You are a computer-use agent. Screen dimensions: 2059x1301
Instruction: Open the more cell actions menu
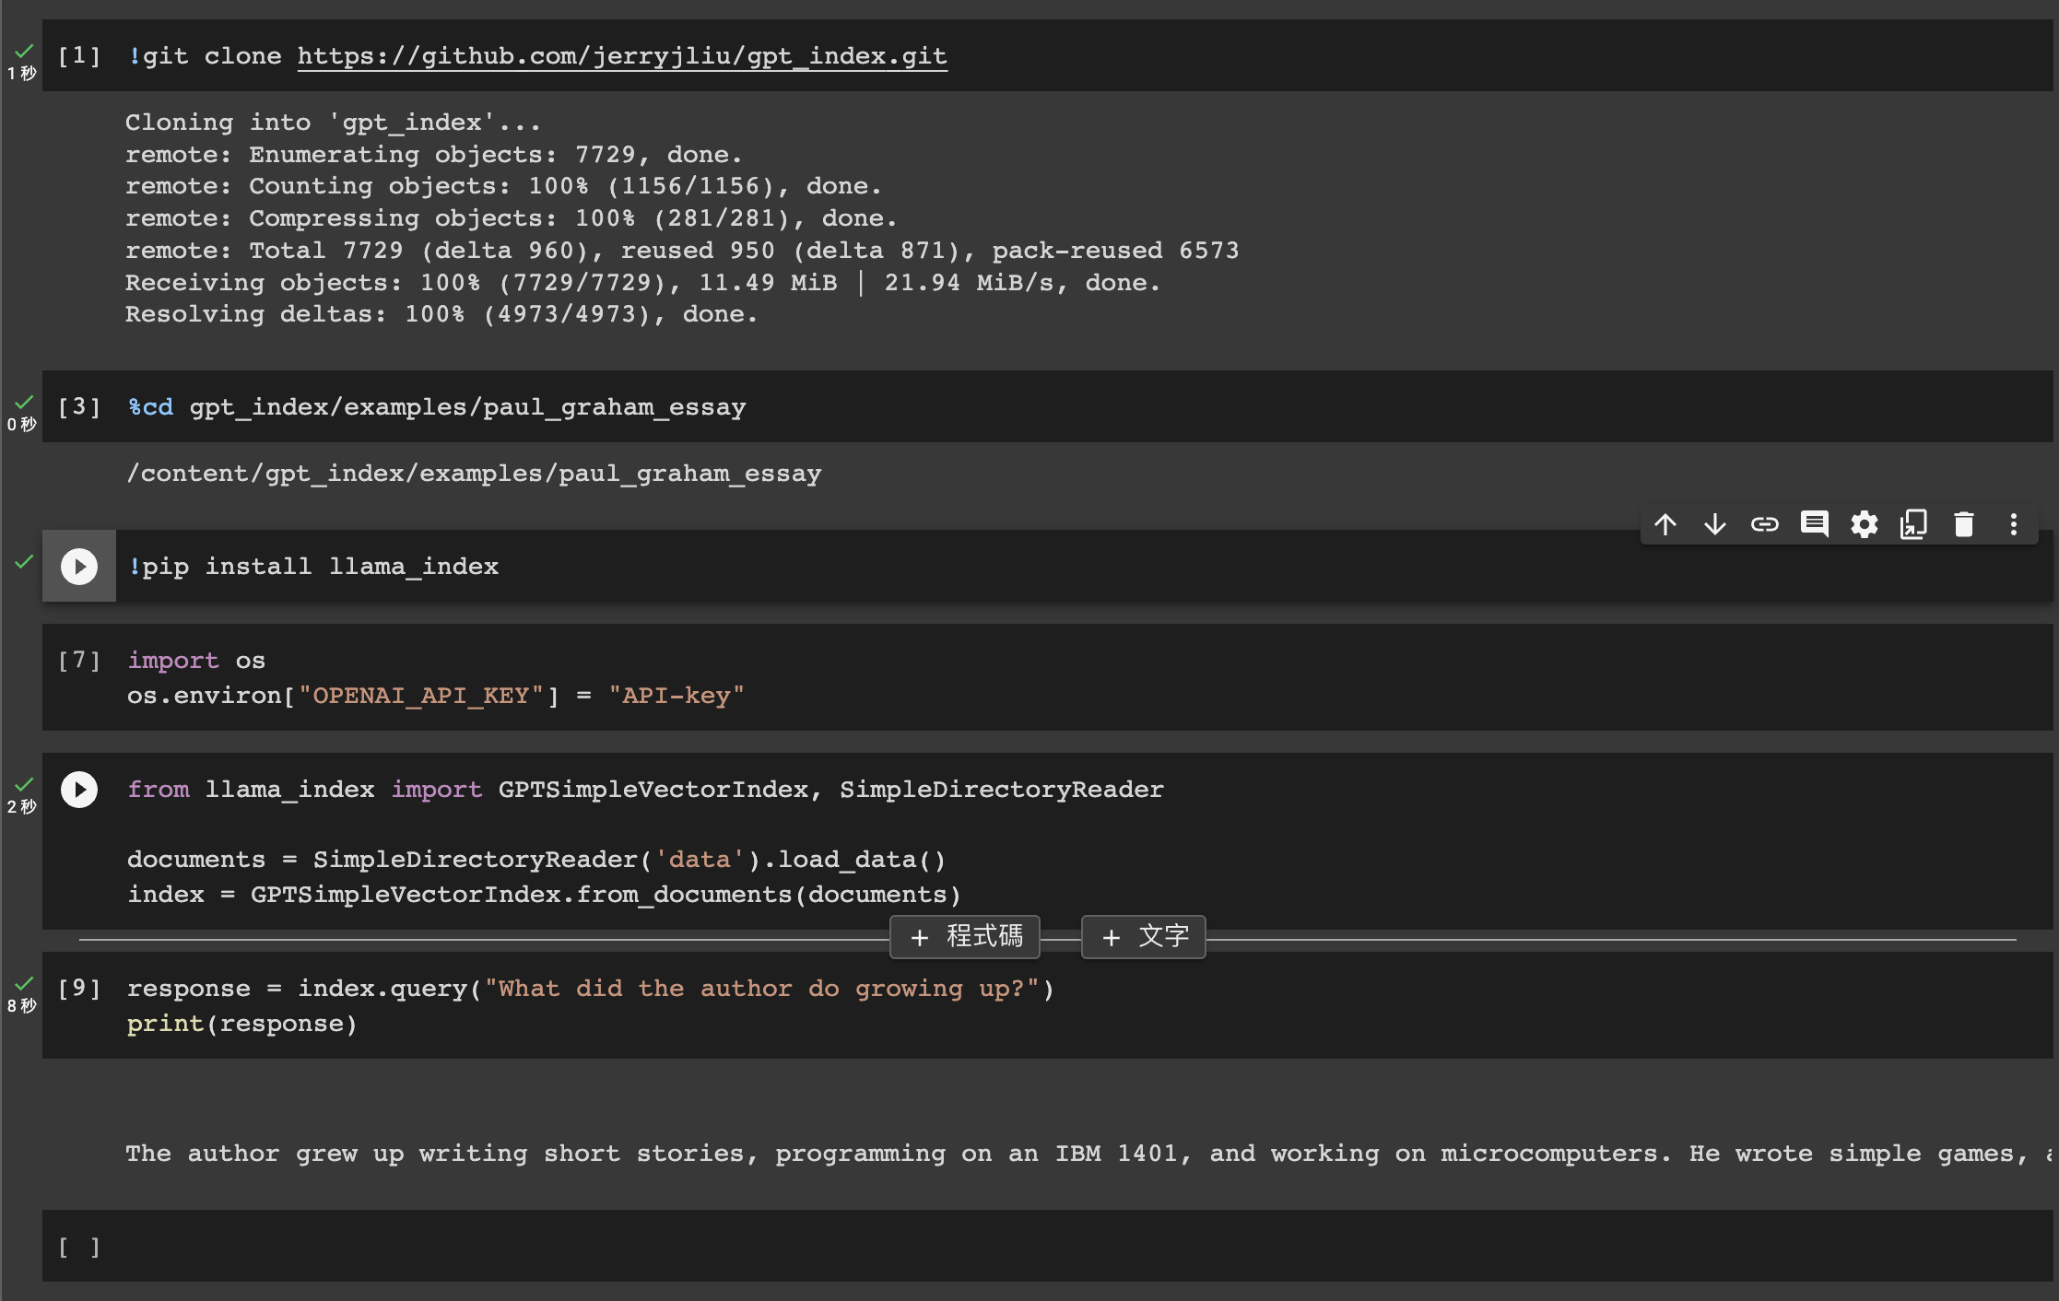point(2013,523)
